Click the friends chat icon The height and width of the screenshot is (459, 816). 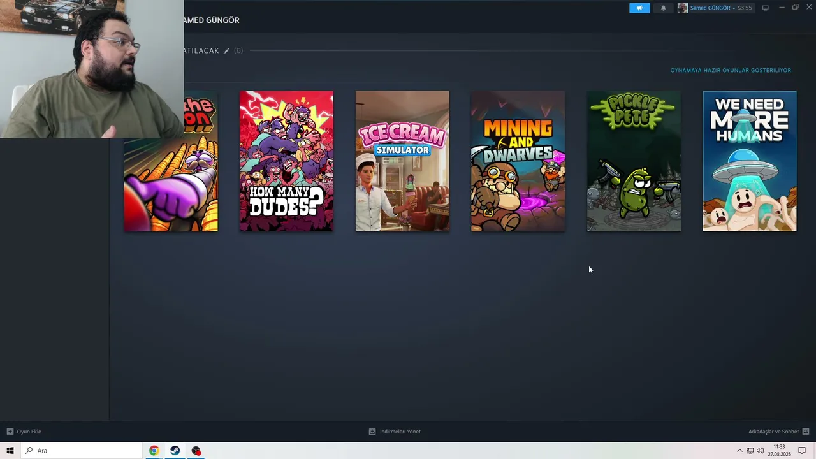point(806,432)
